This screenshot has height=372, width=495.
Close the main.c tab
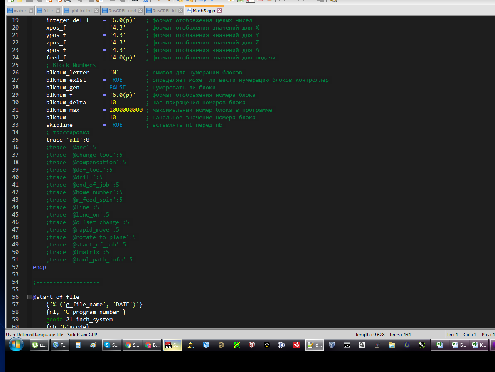pyautogui.click(x=31, y=11)
